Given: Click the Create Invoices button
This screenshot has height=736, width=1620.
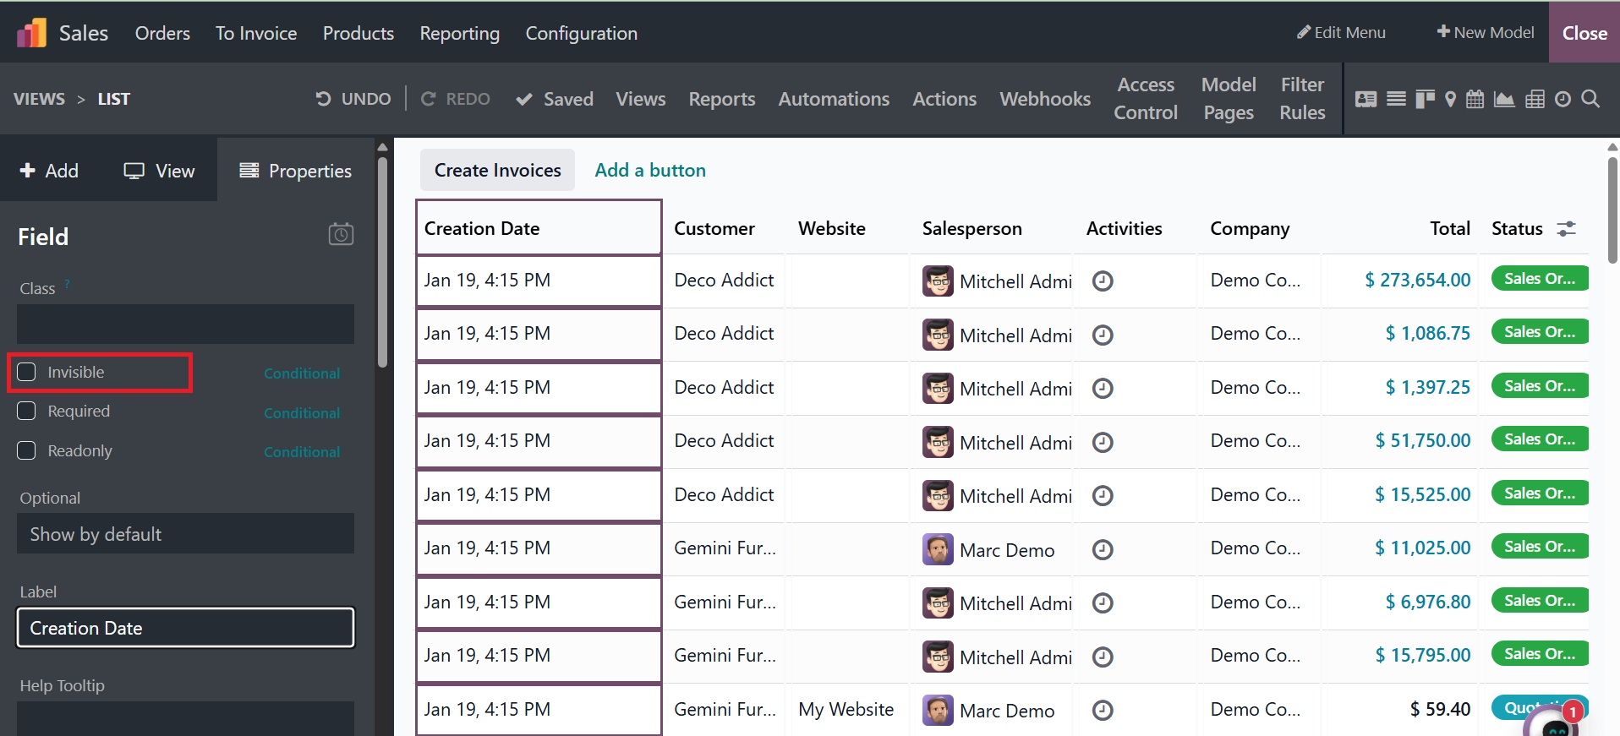Looking at the screenshot, I should 497,170.
